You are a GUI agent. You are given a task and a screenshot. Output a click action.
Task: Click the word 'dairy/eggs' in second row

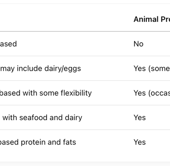coord(63,68)
